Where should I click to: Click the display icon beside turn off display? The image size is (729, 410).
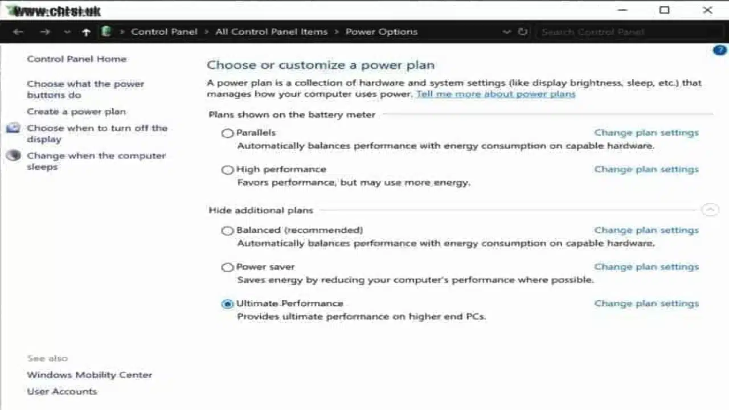(14, 128)
